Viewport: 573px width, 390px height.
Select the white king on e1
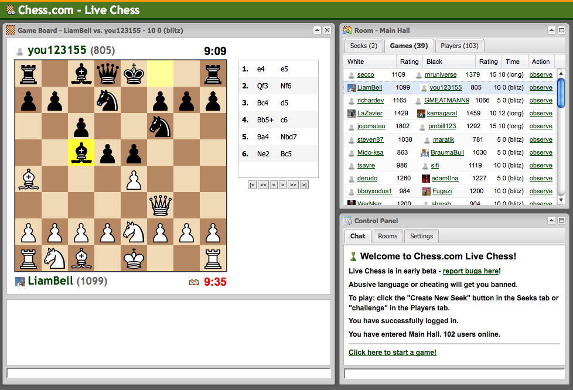(134, 258)
